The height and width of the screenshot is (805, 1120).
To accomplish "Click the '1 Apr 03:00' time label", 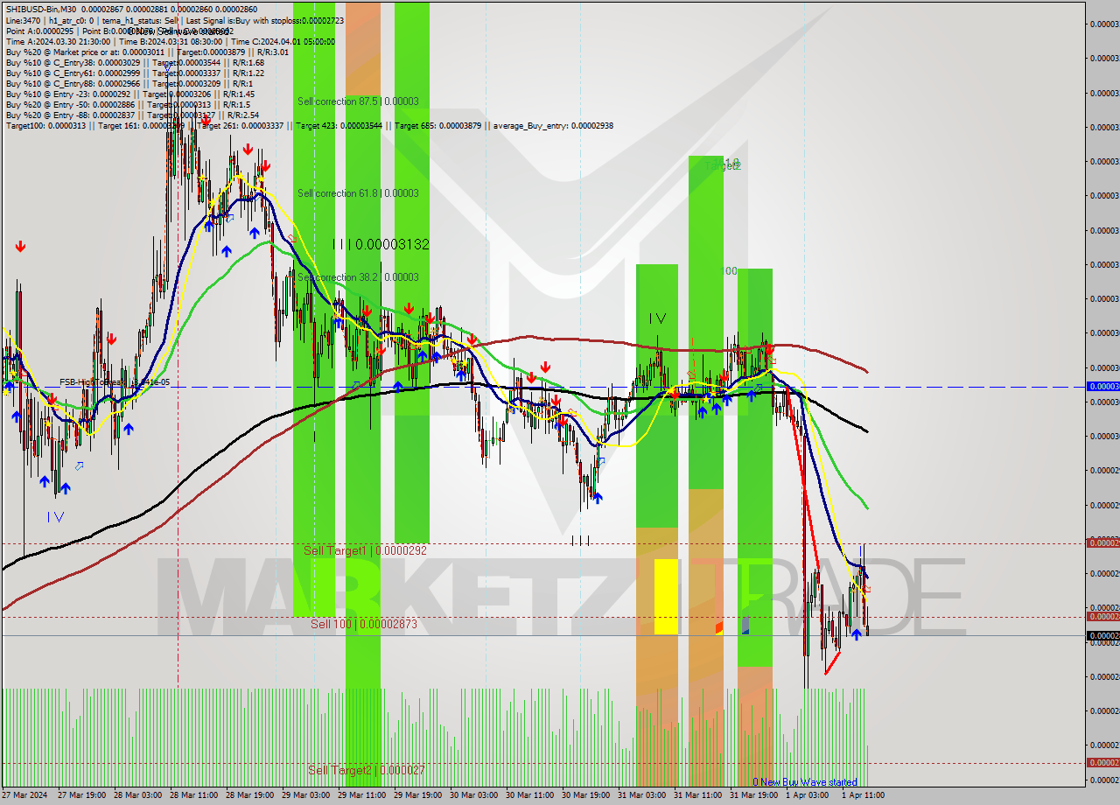I will coord(806,795).
